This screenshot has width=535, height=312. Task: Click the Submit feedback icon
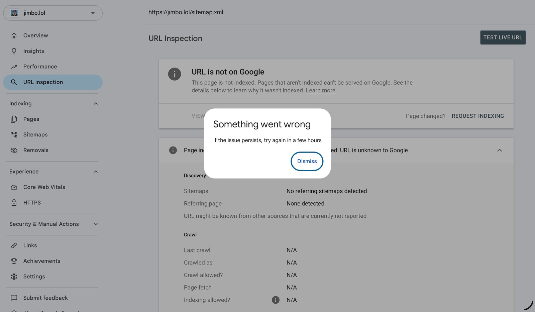click(x=14, y=298)
